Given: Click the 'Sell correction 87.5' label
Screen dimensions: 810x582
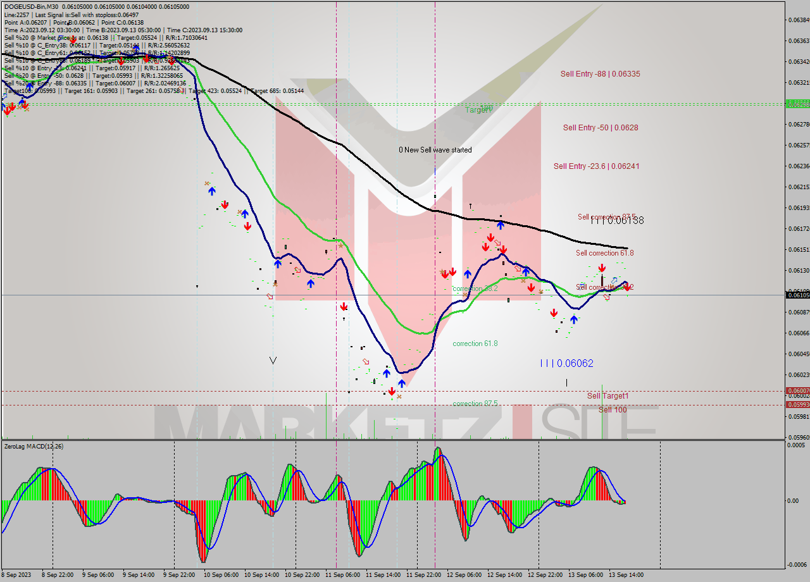Looking at the screenshot, I should 606,217.
